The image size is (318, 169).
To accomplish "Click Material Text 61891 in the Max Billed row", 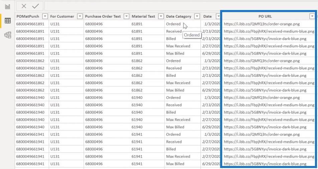I will [x=137, y=53].
